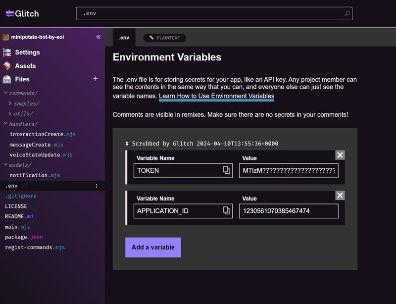Screen dimensions: 396x304
Task: Edit the APPLICATION_ID value field
Action: coord(289,211)
